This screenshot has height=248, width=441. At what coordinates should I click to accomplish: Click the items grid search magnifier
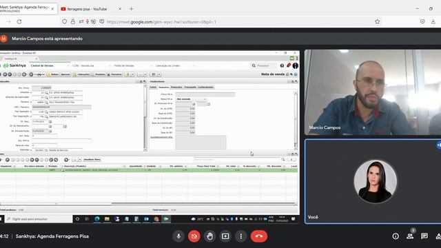283,160
